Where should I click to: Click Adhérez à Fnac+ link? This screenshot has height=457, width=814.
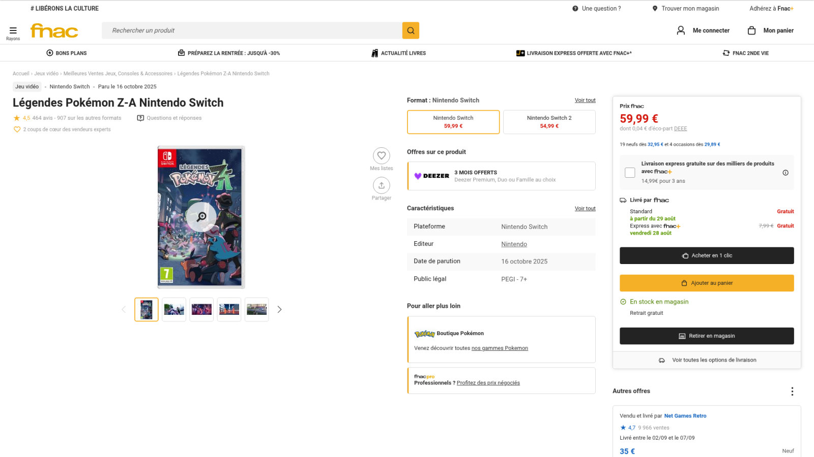click(771, 9)
